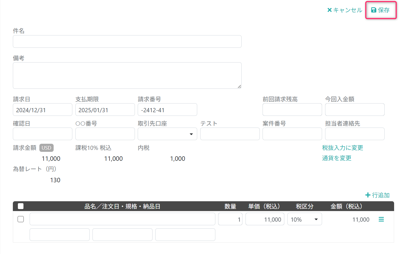This screenshot has height=254, width=405.
Task: Check the first line item checkbox
Action: [x=21, y=219]
